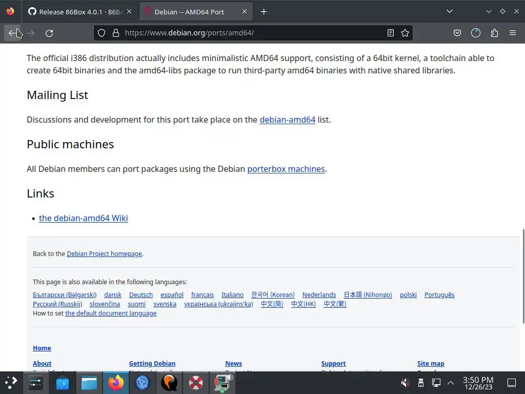Switch to Release 86Box 4.0.1 tab

coord(80,12)
